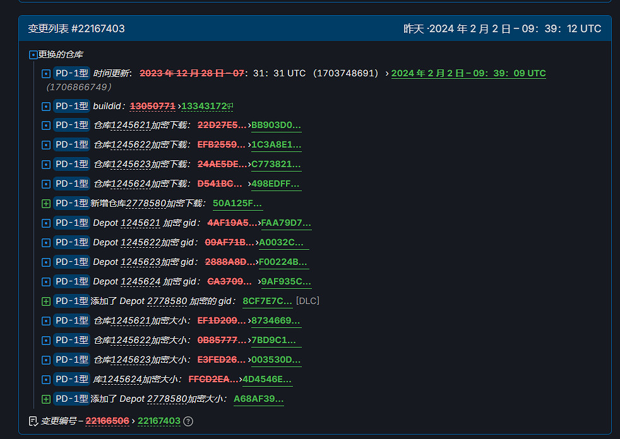Screen dimensions: 620x439
Task: Open the hash link BB903D0 for depot 1245621
Action: (x=275, y=125)
